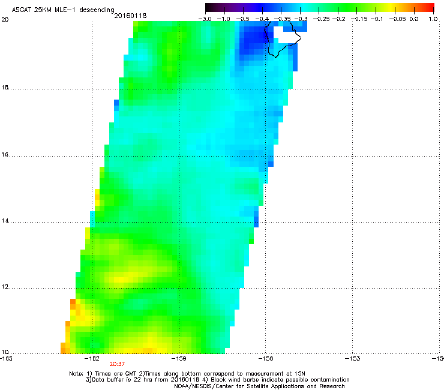
Task: Click the date label 20160118
Action: tap(130, 16)
